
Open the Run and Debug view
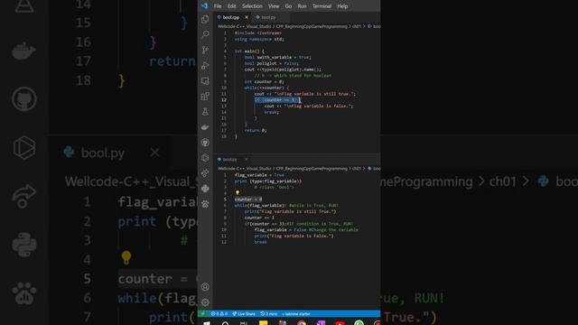coord(205,65)
